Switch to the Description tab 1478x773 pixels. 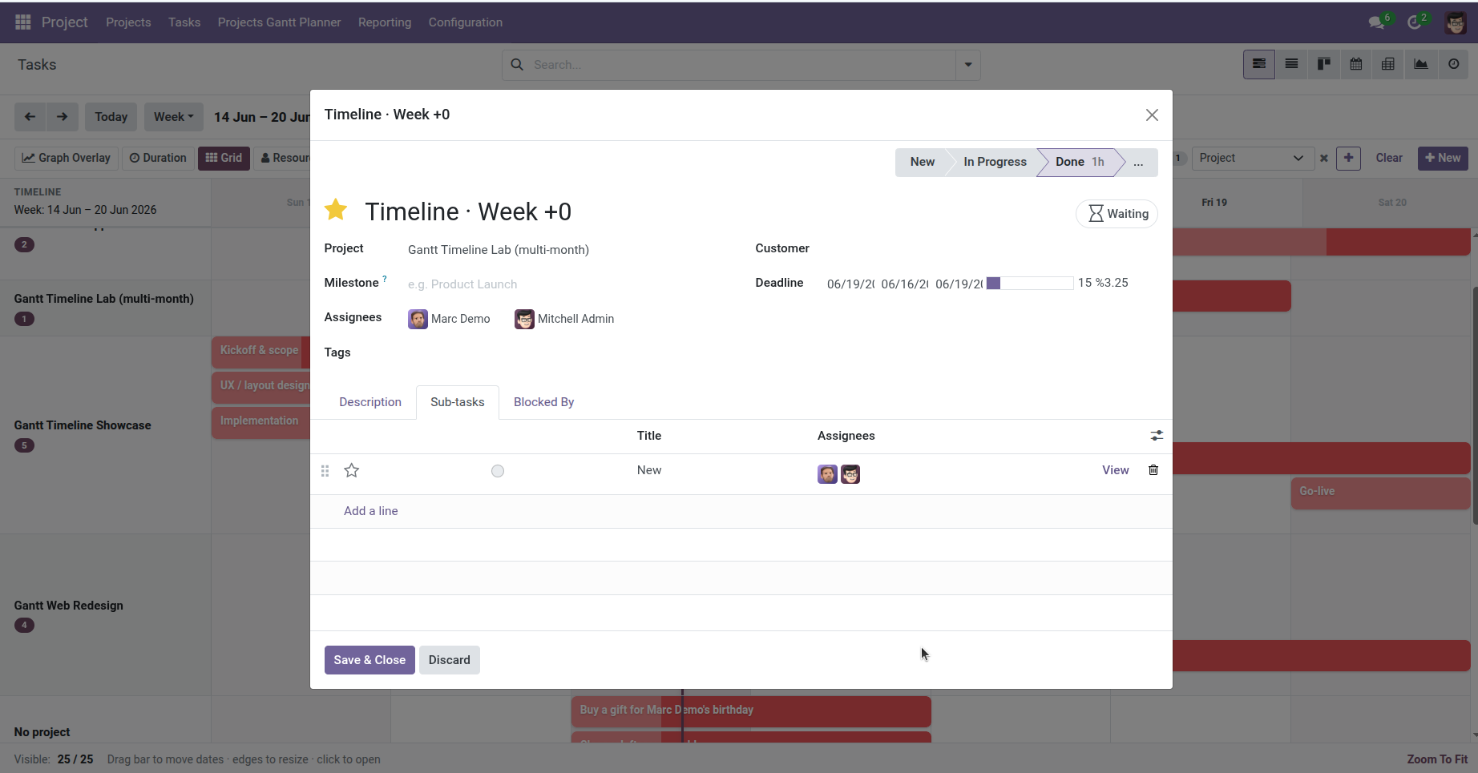370,402
